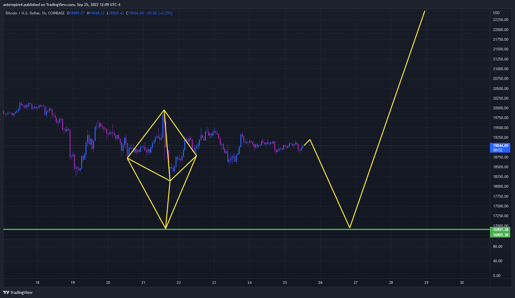
Task: Click the yellow projection low point near 27
Action: coord(349,227)
